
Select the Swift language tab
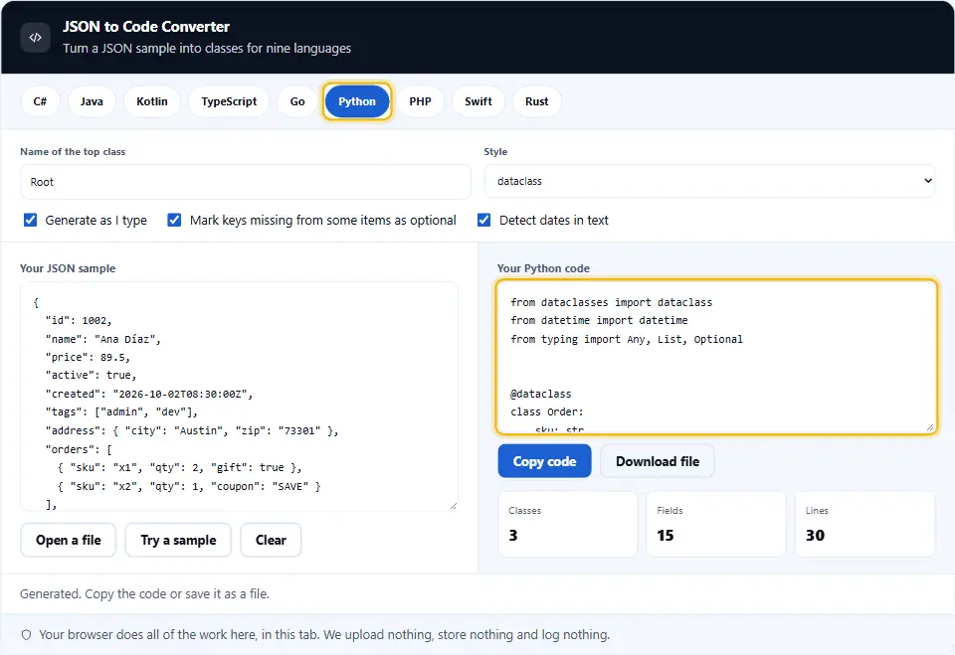pos(478,101)
